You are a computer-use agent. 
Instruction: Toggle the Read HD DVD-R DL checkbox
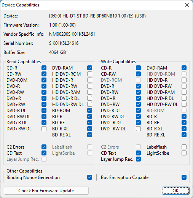pyautogui.click(x=89, y=98)
